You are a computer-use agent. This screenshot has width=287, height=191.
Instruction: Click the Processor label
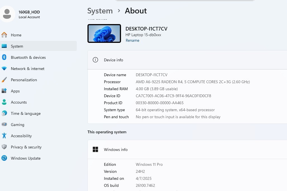(x=112, y=82)
